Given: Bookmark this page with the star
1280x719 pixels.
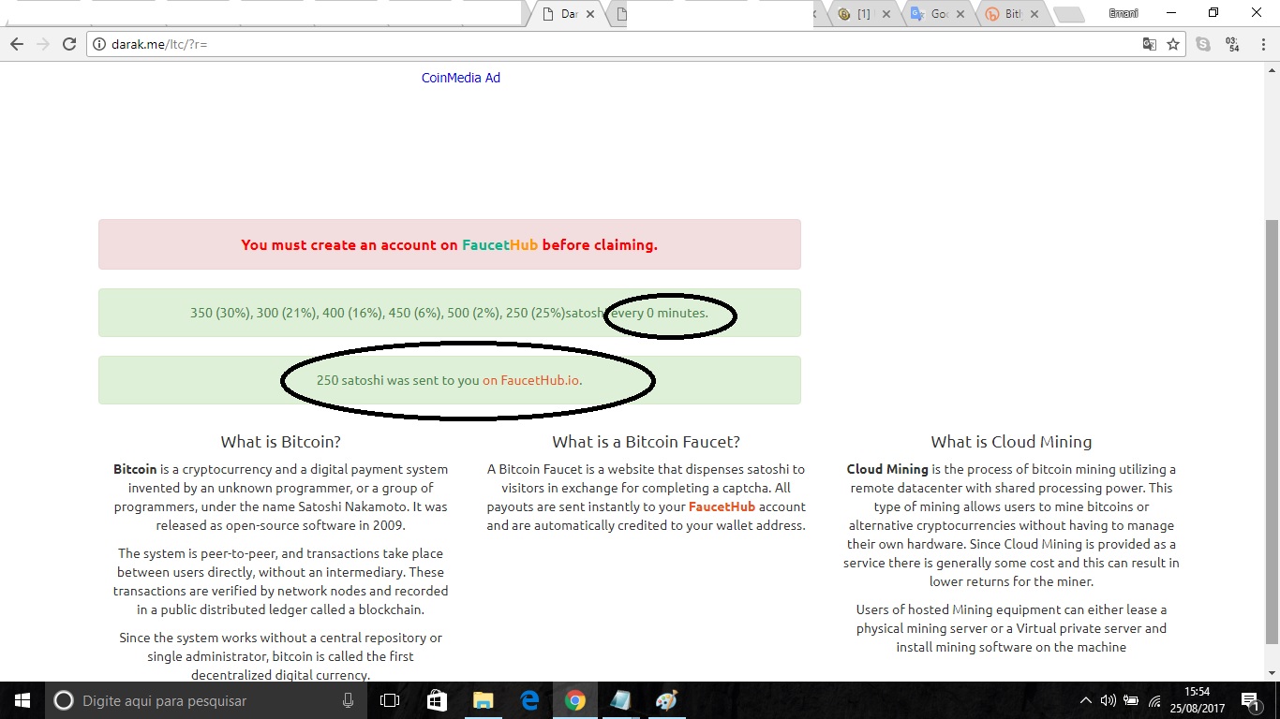Looking at the screenshot, I should pos(1173,44).
